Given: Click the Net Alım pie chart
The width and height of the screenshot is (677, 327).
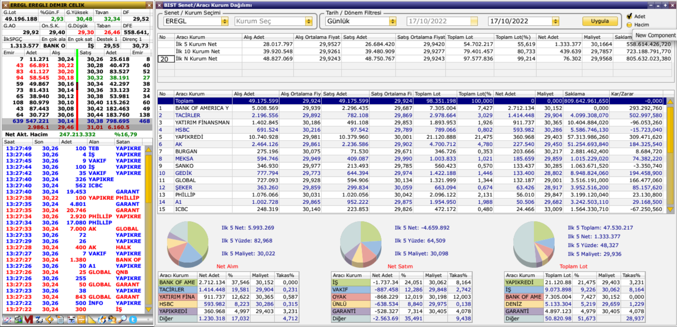Looking at the screenshot, I should [x=187, y=245].
